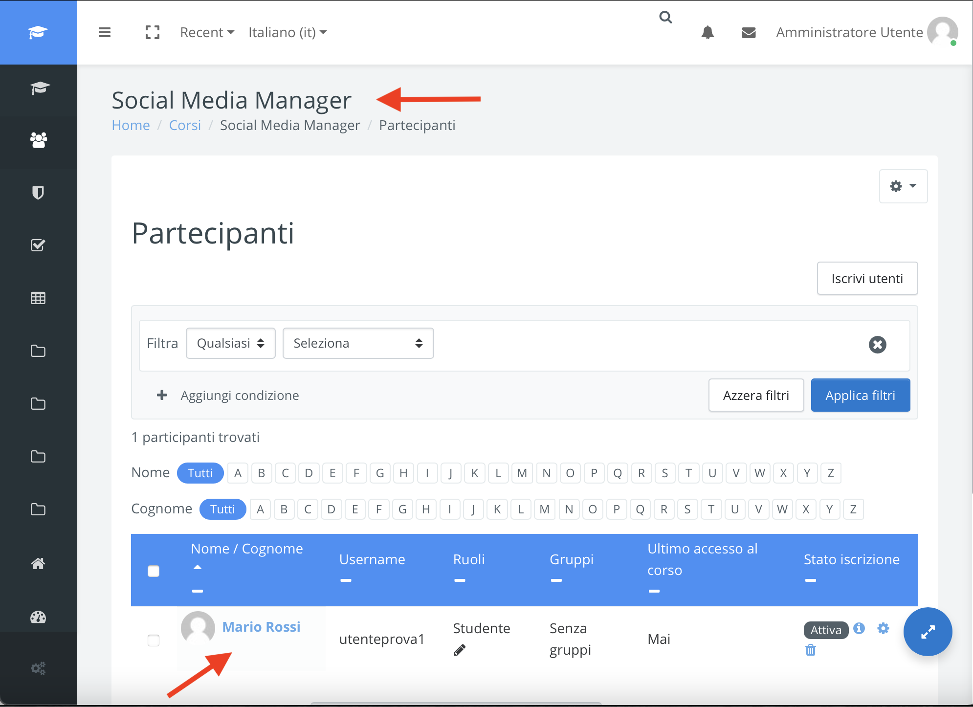The height and width of the screenshot is (707, 973).
Task: Click Mario Rossi's avatar picture
Action: pyautogui.click(x=198, y=628)
